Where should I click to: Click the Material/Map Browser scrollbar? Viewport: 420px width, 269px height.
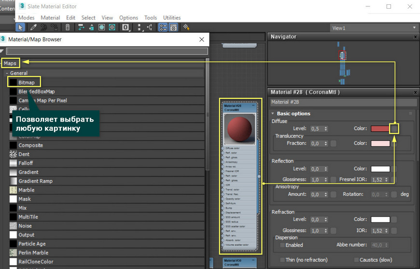click(x=207, y=114)
